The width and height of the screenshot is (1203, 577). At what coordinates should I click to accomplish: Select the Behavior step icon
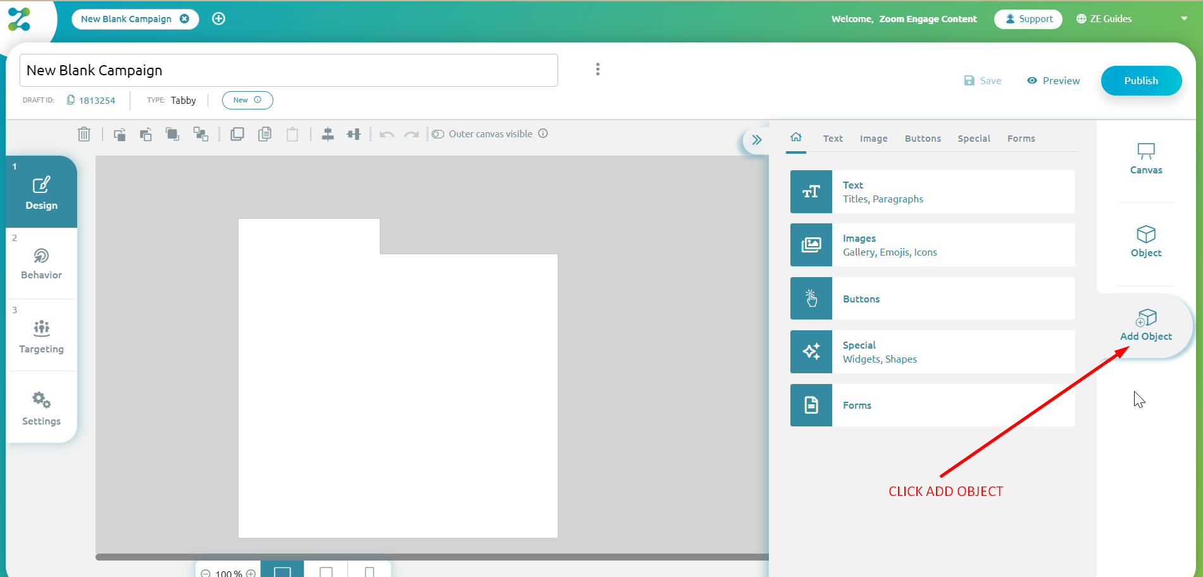point(41,262)
